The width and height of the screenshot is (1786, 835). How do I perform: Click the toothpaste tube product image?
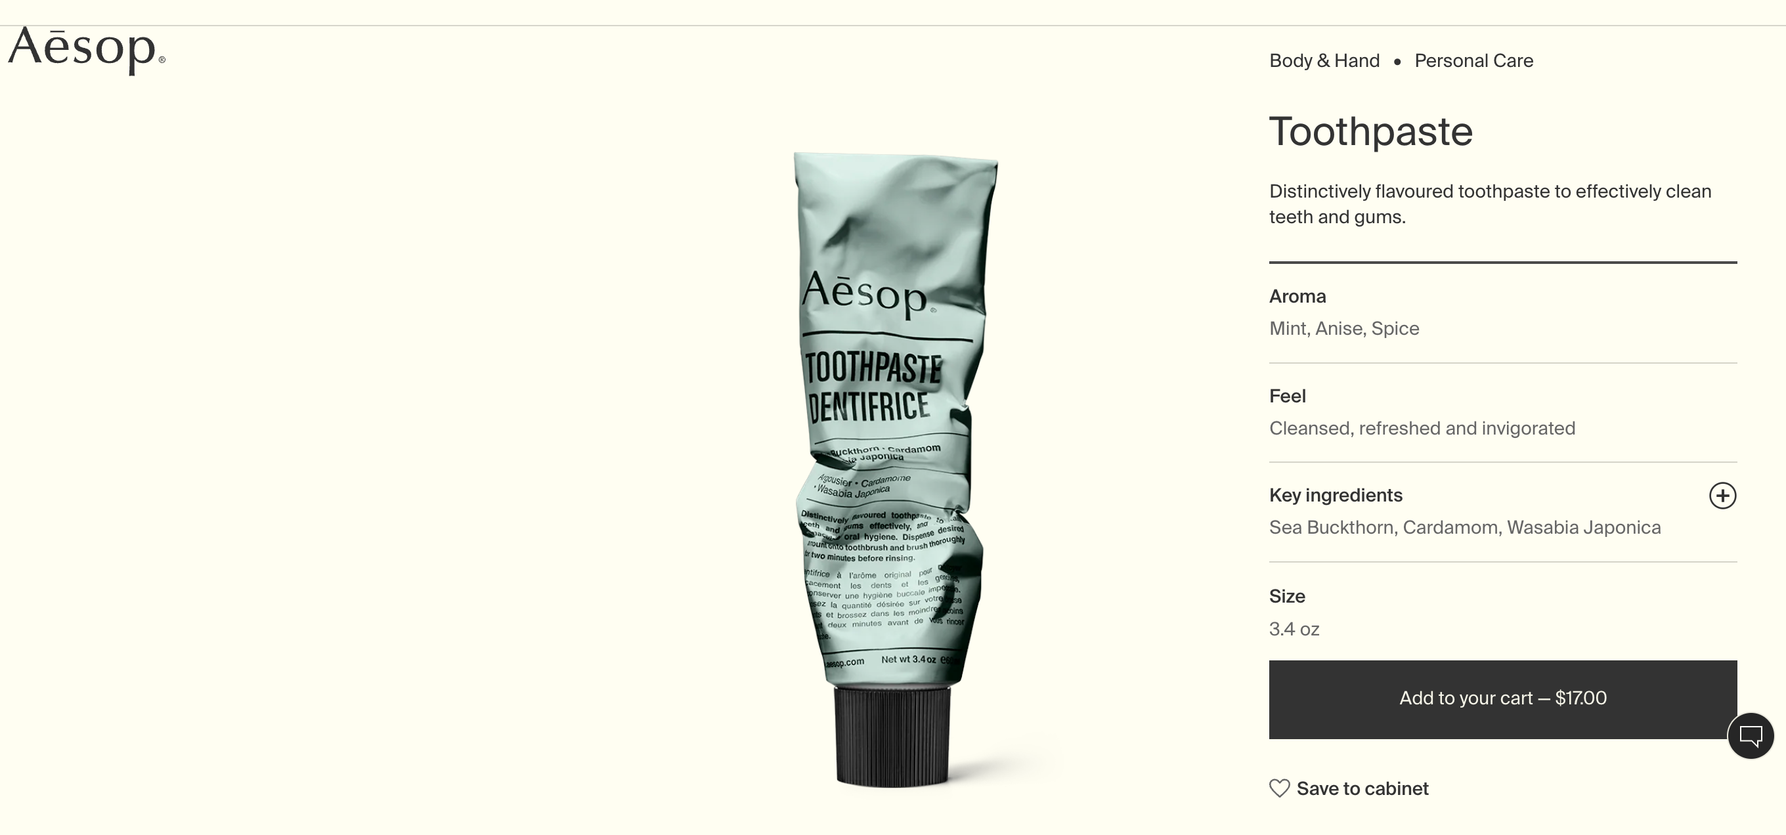[893, 470]
